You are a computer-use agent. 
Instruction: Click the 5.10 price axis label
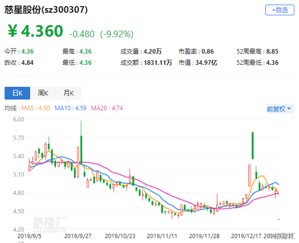[x=18, y=174]
